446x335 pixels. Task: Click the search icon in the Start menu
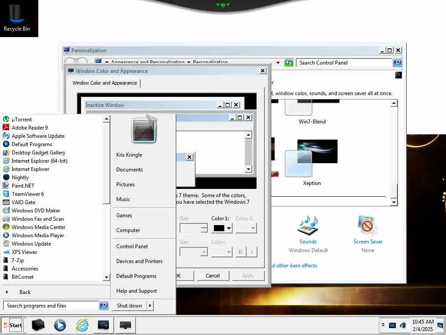coord(104,306)
